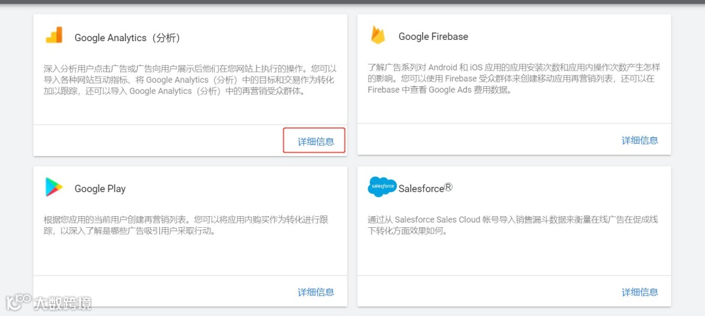Select the Salesforce title text
This screenshot has width=705, height=316.
pos(426,188)
